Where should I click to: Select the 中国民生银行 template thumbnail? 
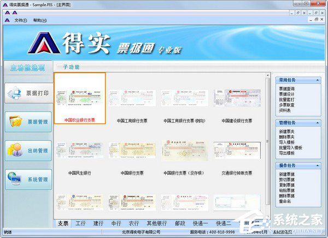tap(80, 150)
